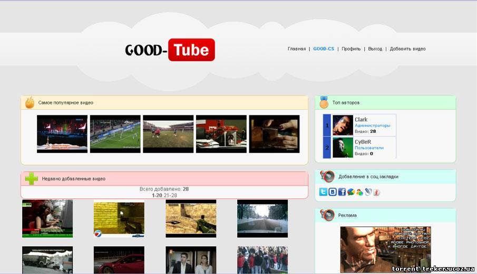Click CyBeR's 'Видео: 0' count
This screenshot has height=274, width=477.
tap(364, 153)
